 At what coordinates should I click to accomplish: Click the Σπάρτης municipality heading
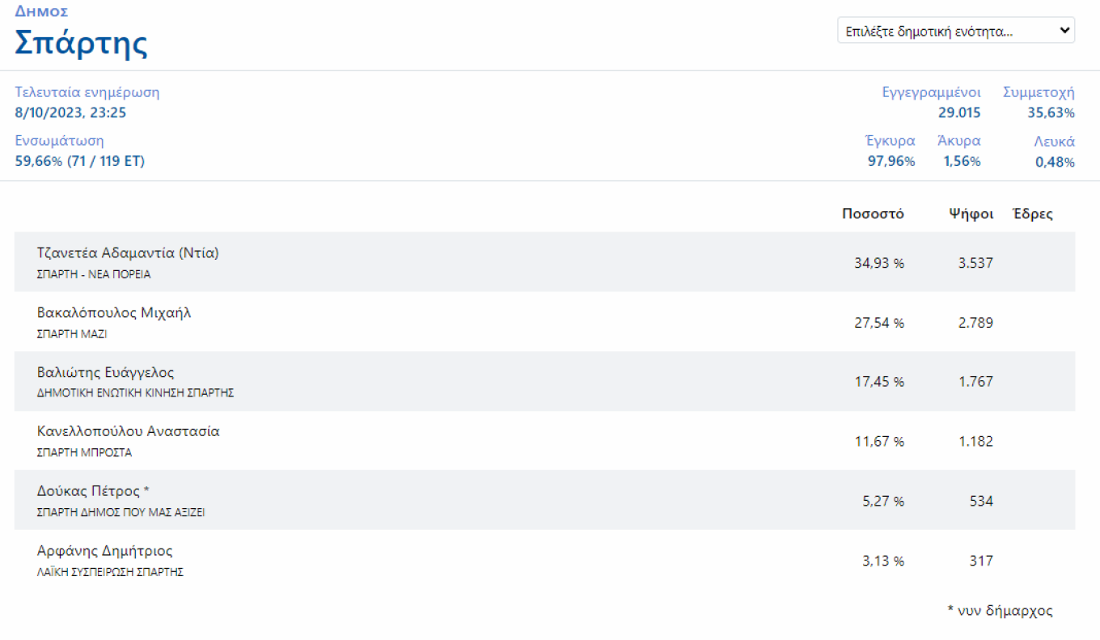[x=81, y=43]
